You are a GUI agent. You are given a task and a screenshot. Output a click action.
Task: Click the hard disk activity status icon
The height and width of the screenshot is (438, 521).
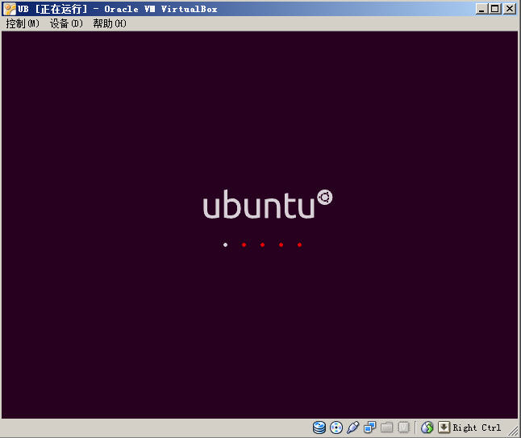tap(319, 428)
